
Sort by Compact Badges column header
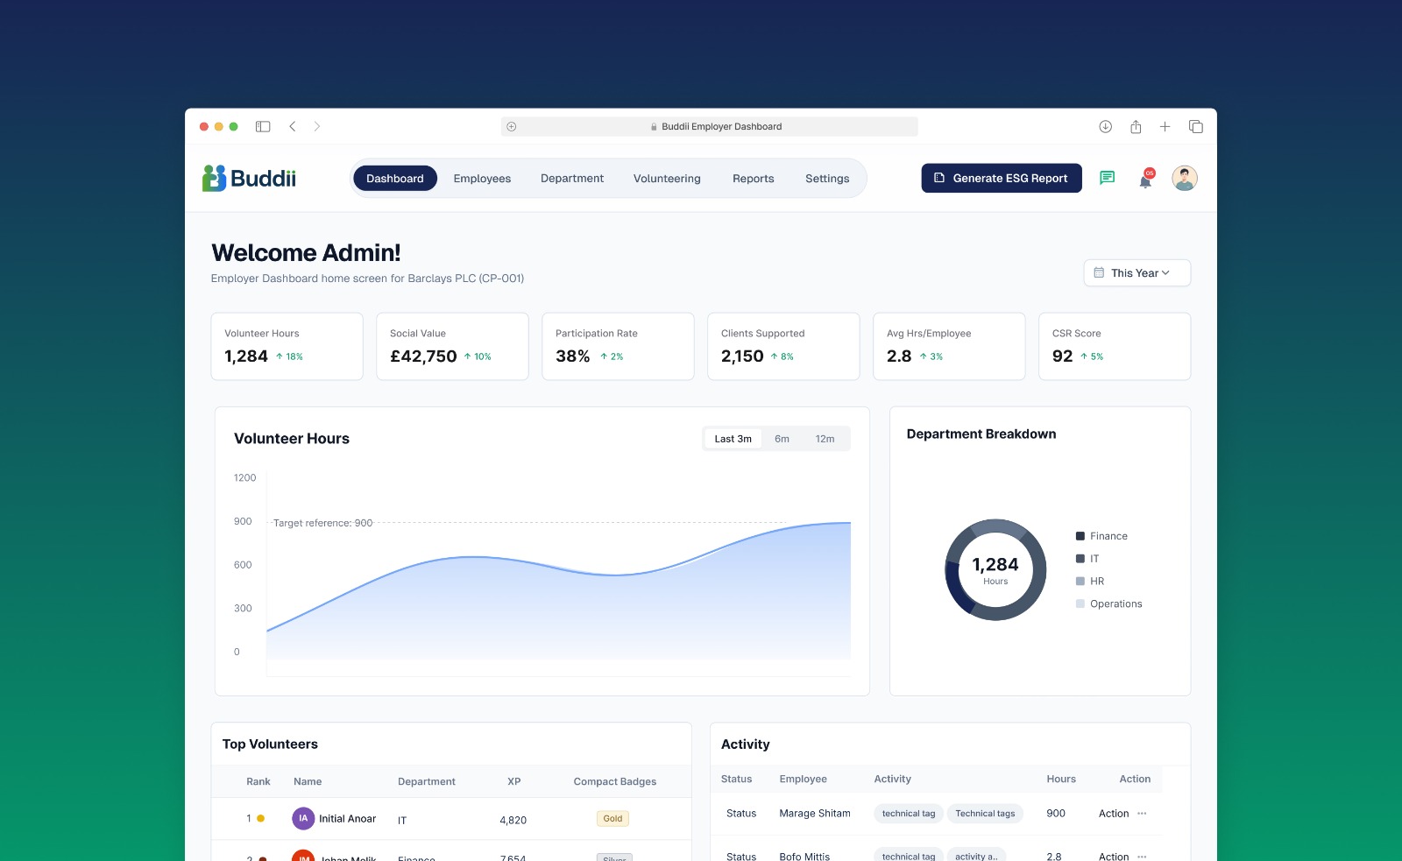614,781
